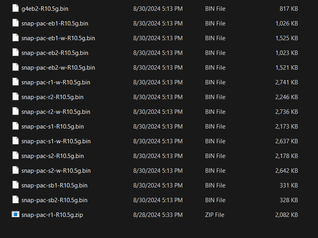Select the 817 KB size entry
318x238 pixels.
click(289, 9)
